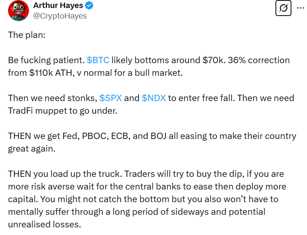Click the blue verified checkmark badge
The height and width of the screenshot is (235, 307).
[90, 6]
